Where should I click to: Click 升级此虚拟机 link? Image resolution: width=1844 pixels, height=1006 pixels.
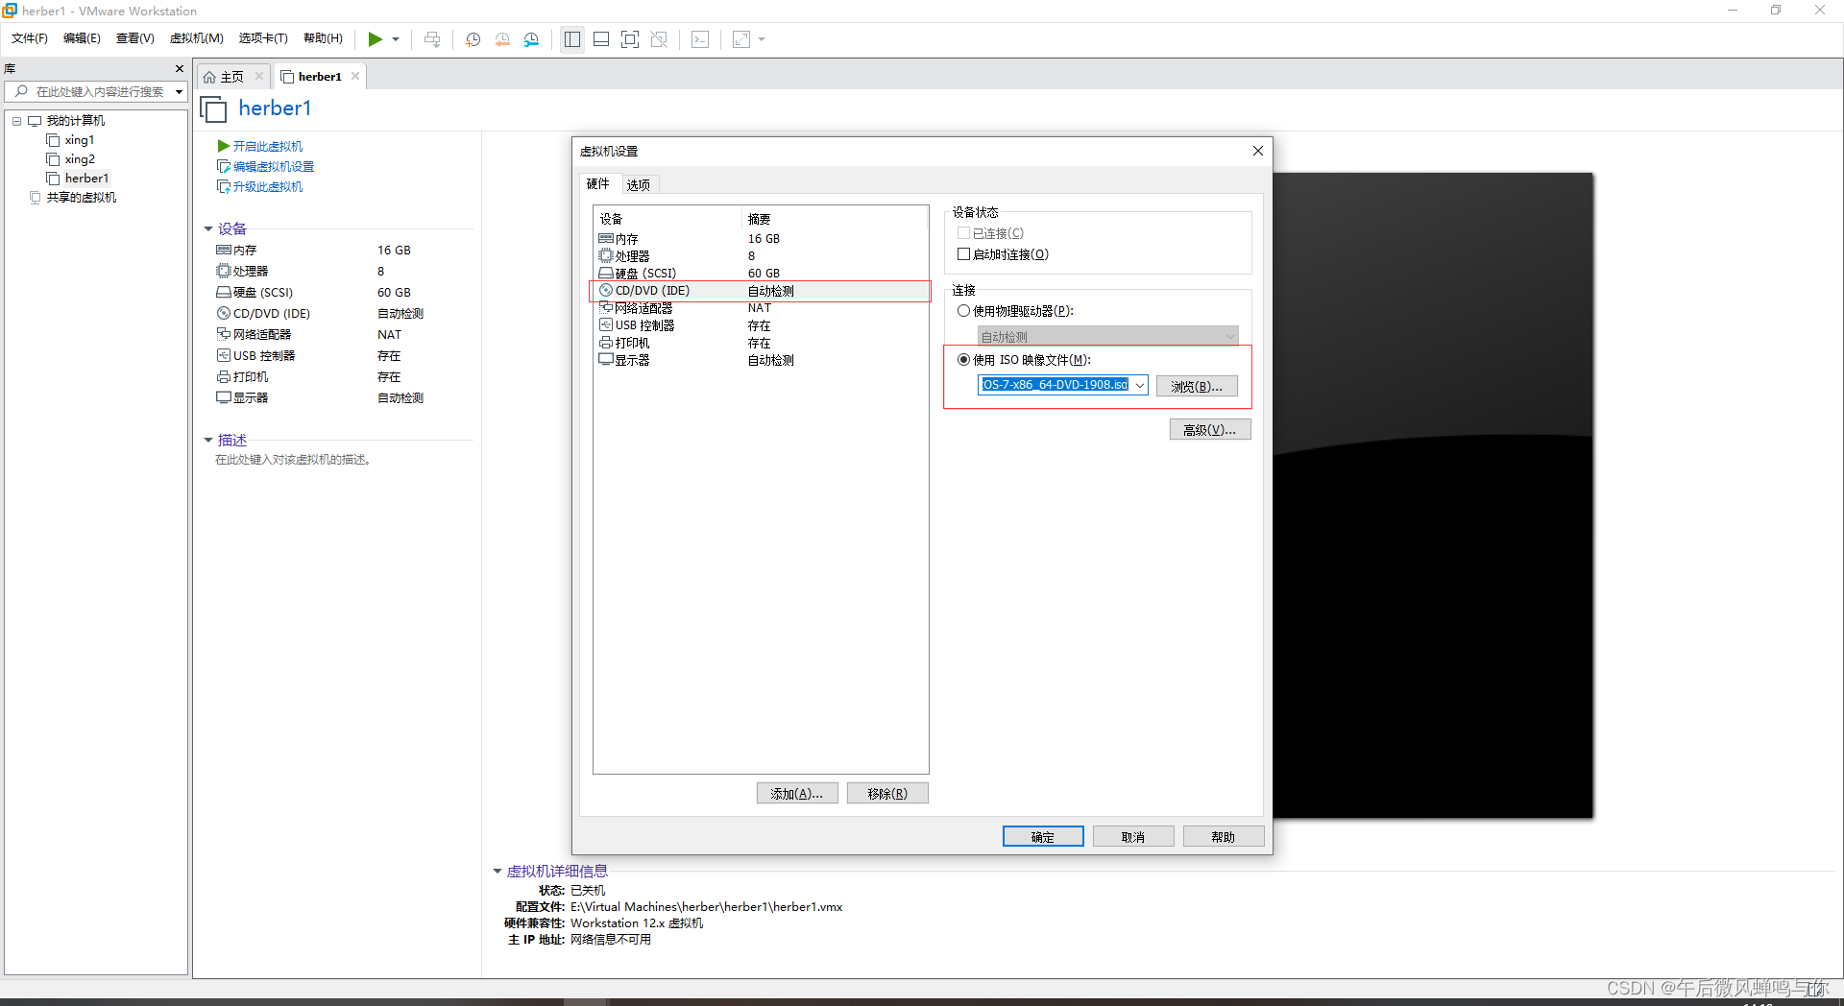[268, 187]
